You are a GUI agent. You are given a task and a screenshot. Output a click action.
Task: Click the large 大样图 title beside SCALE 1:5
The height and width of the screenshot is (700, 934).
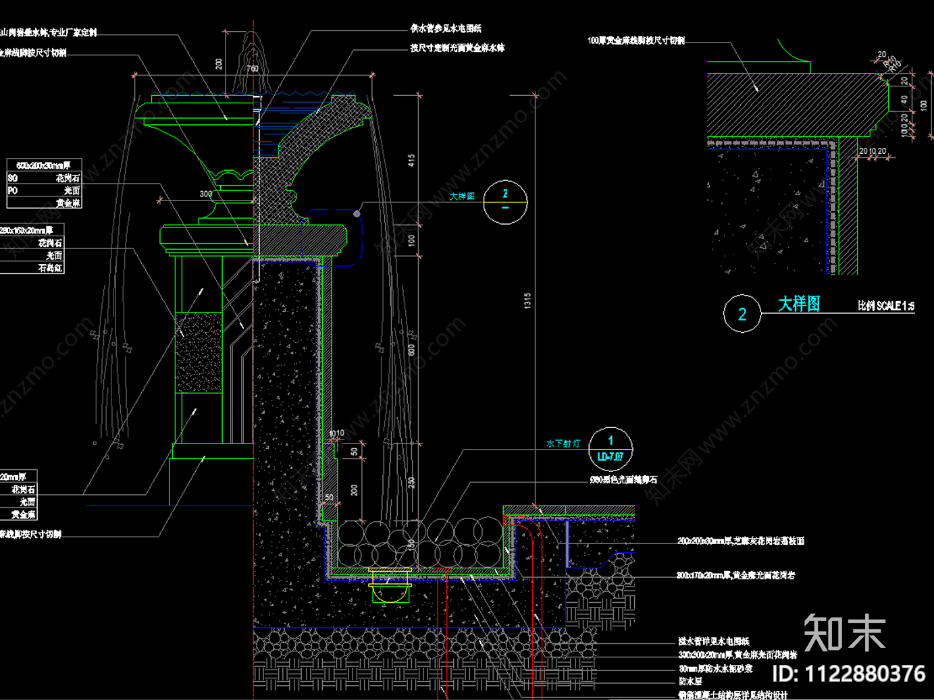coord(799,304)
